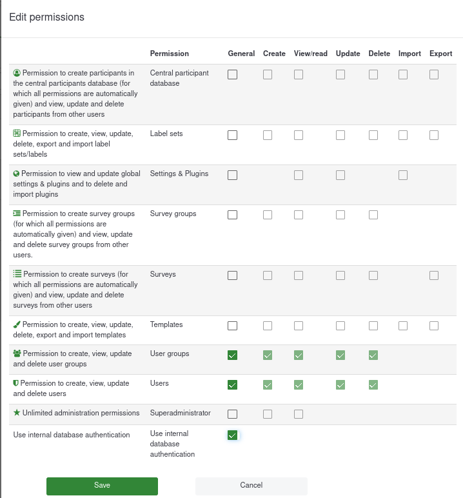Disable internal database authentication checkbox

[x=232, y=435]
